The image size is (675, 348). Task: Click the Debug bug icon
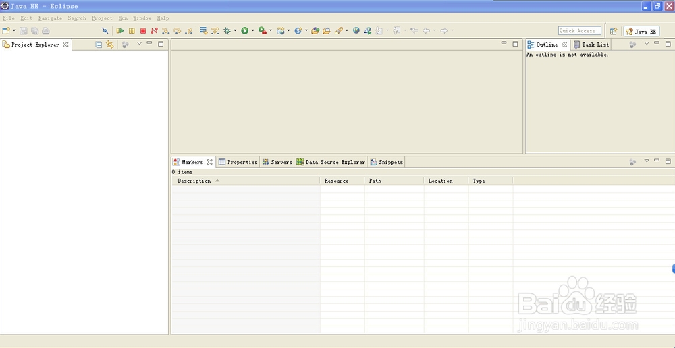tap(227, 30)
